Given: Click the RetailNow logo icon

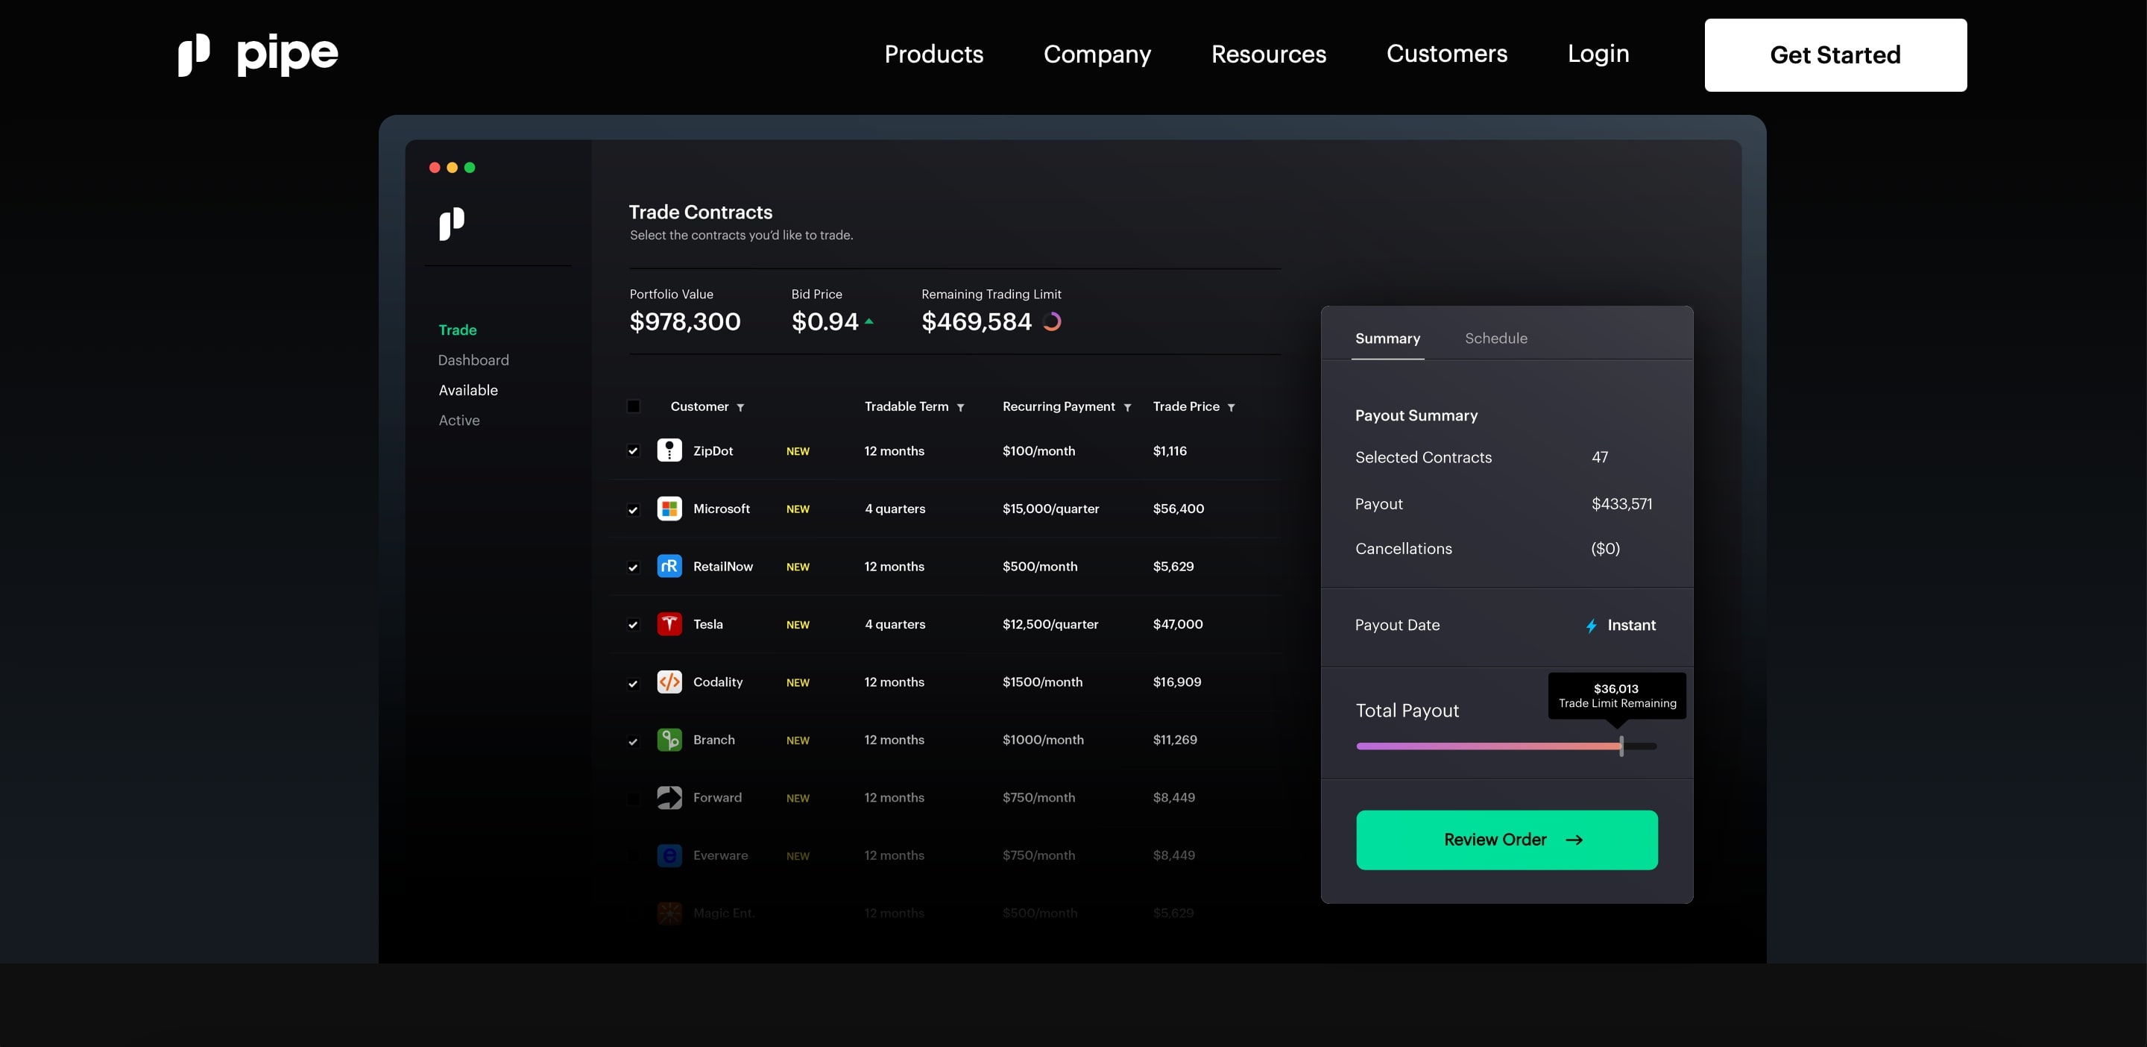Looking at the screenshot, I should [669, 566].
